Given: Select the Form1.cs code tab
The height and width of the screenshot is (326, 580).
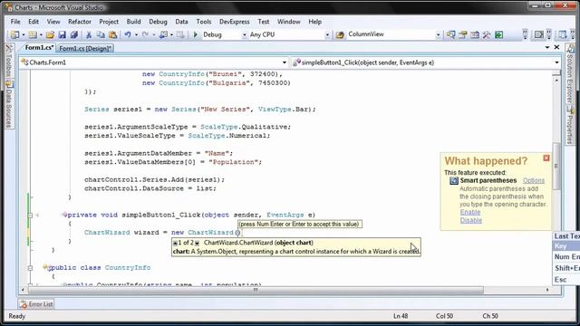Looking at the screenshot, I should pyautogui.click(x=39, y=48).
